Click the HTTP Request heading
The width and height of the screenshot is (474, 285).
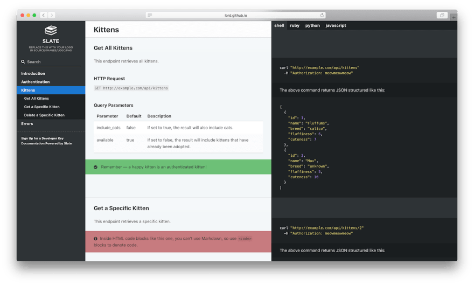109,79
